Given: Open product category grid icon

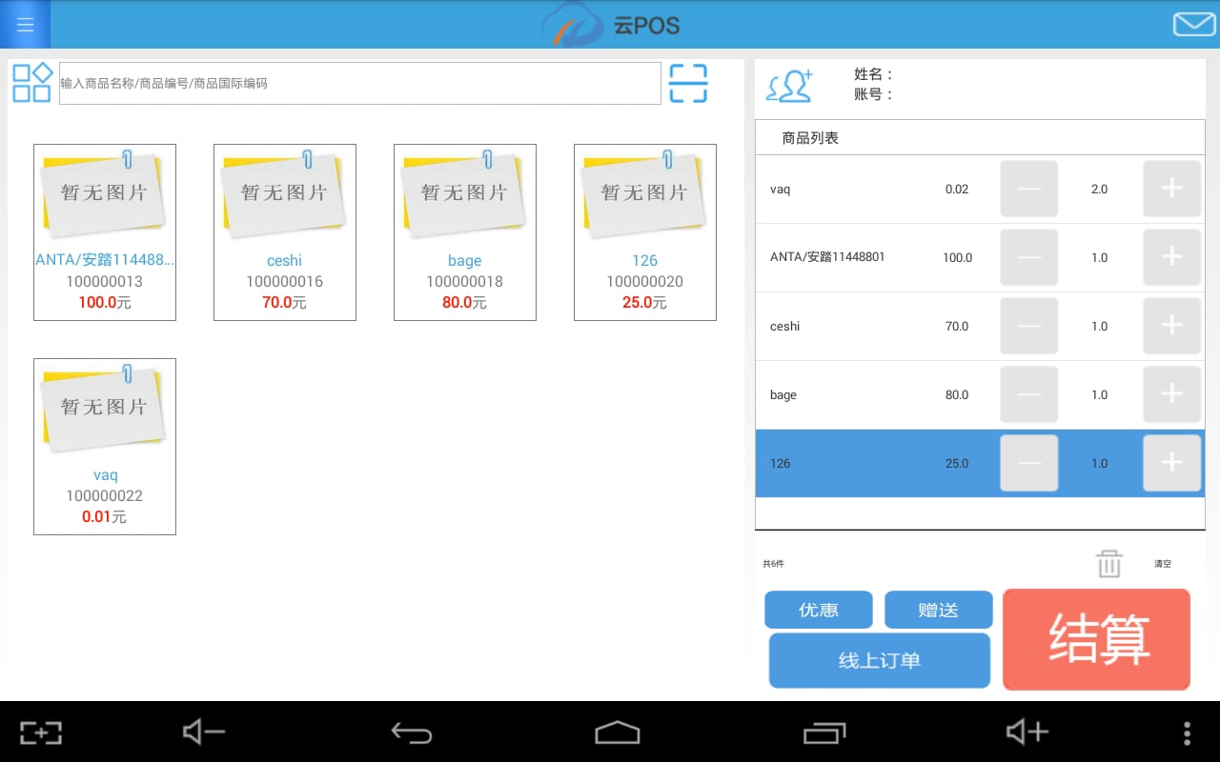Looking at the screenshot, I should [32, 83].
